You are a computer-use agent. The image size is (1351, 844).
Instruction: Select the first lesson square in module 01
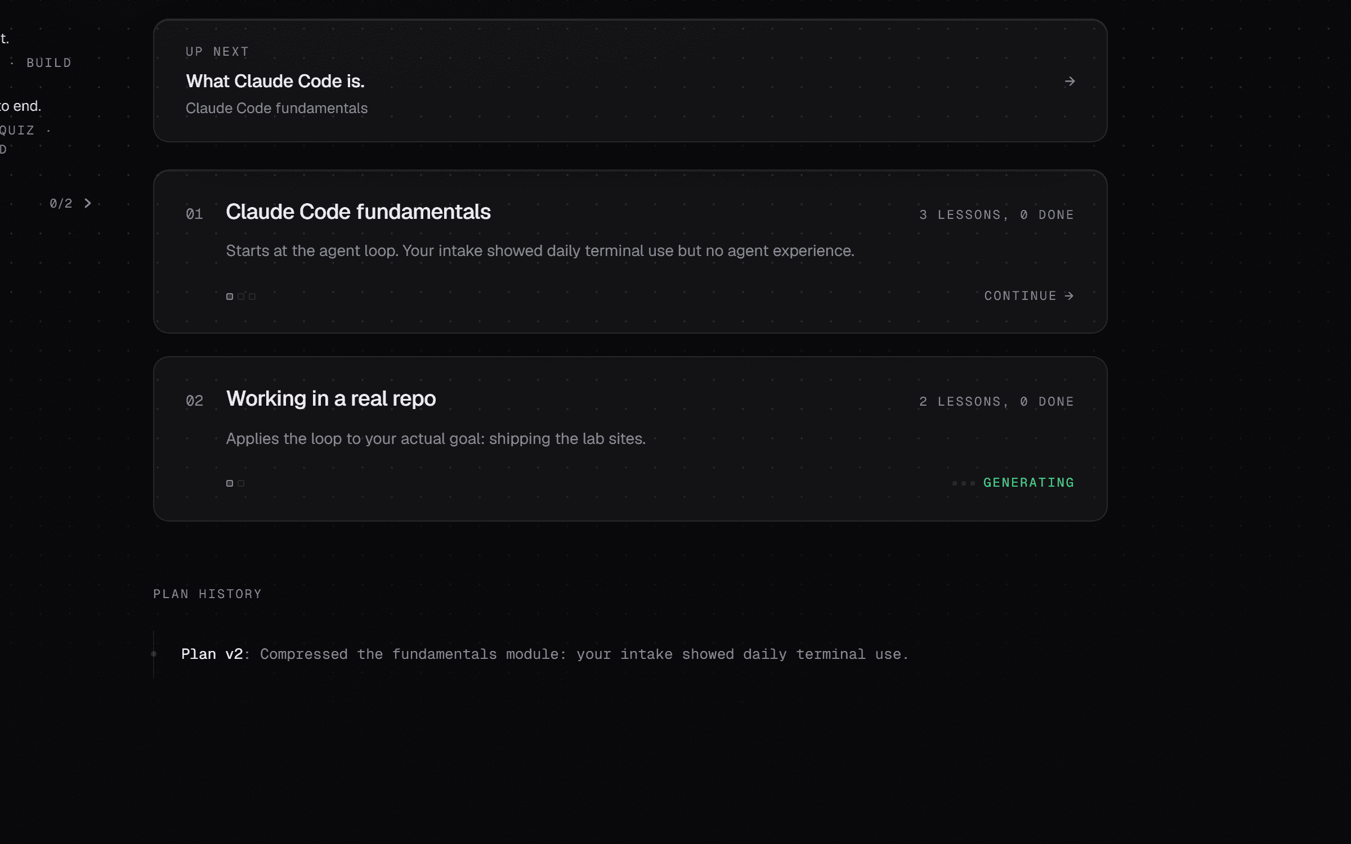coord(230,297)
